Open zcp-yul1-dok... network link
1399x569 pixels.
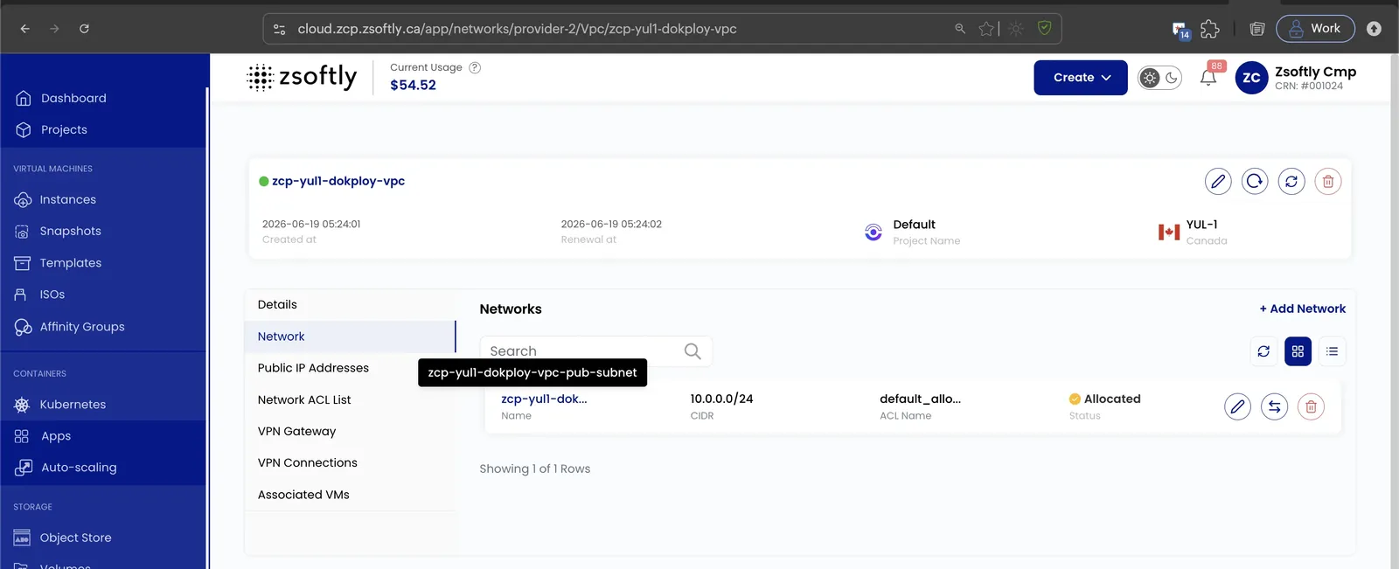click(x=544, y=399)
